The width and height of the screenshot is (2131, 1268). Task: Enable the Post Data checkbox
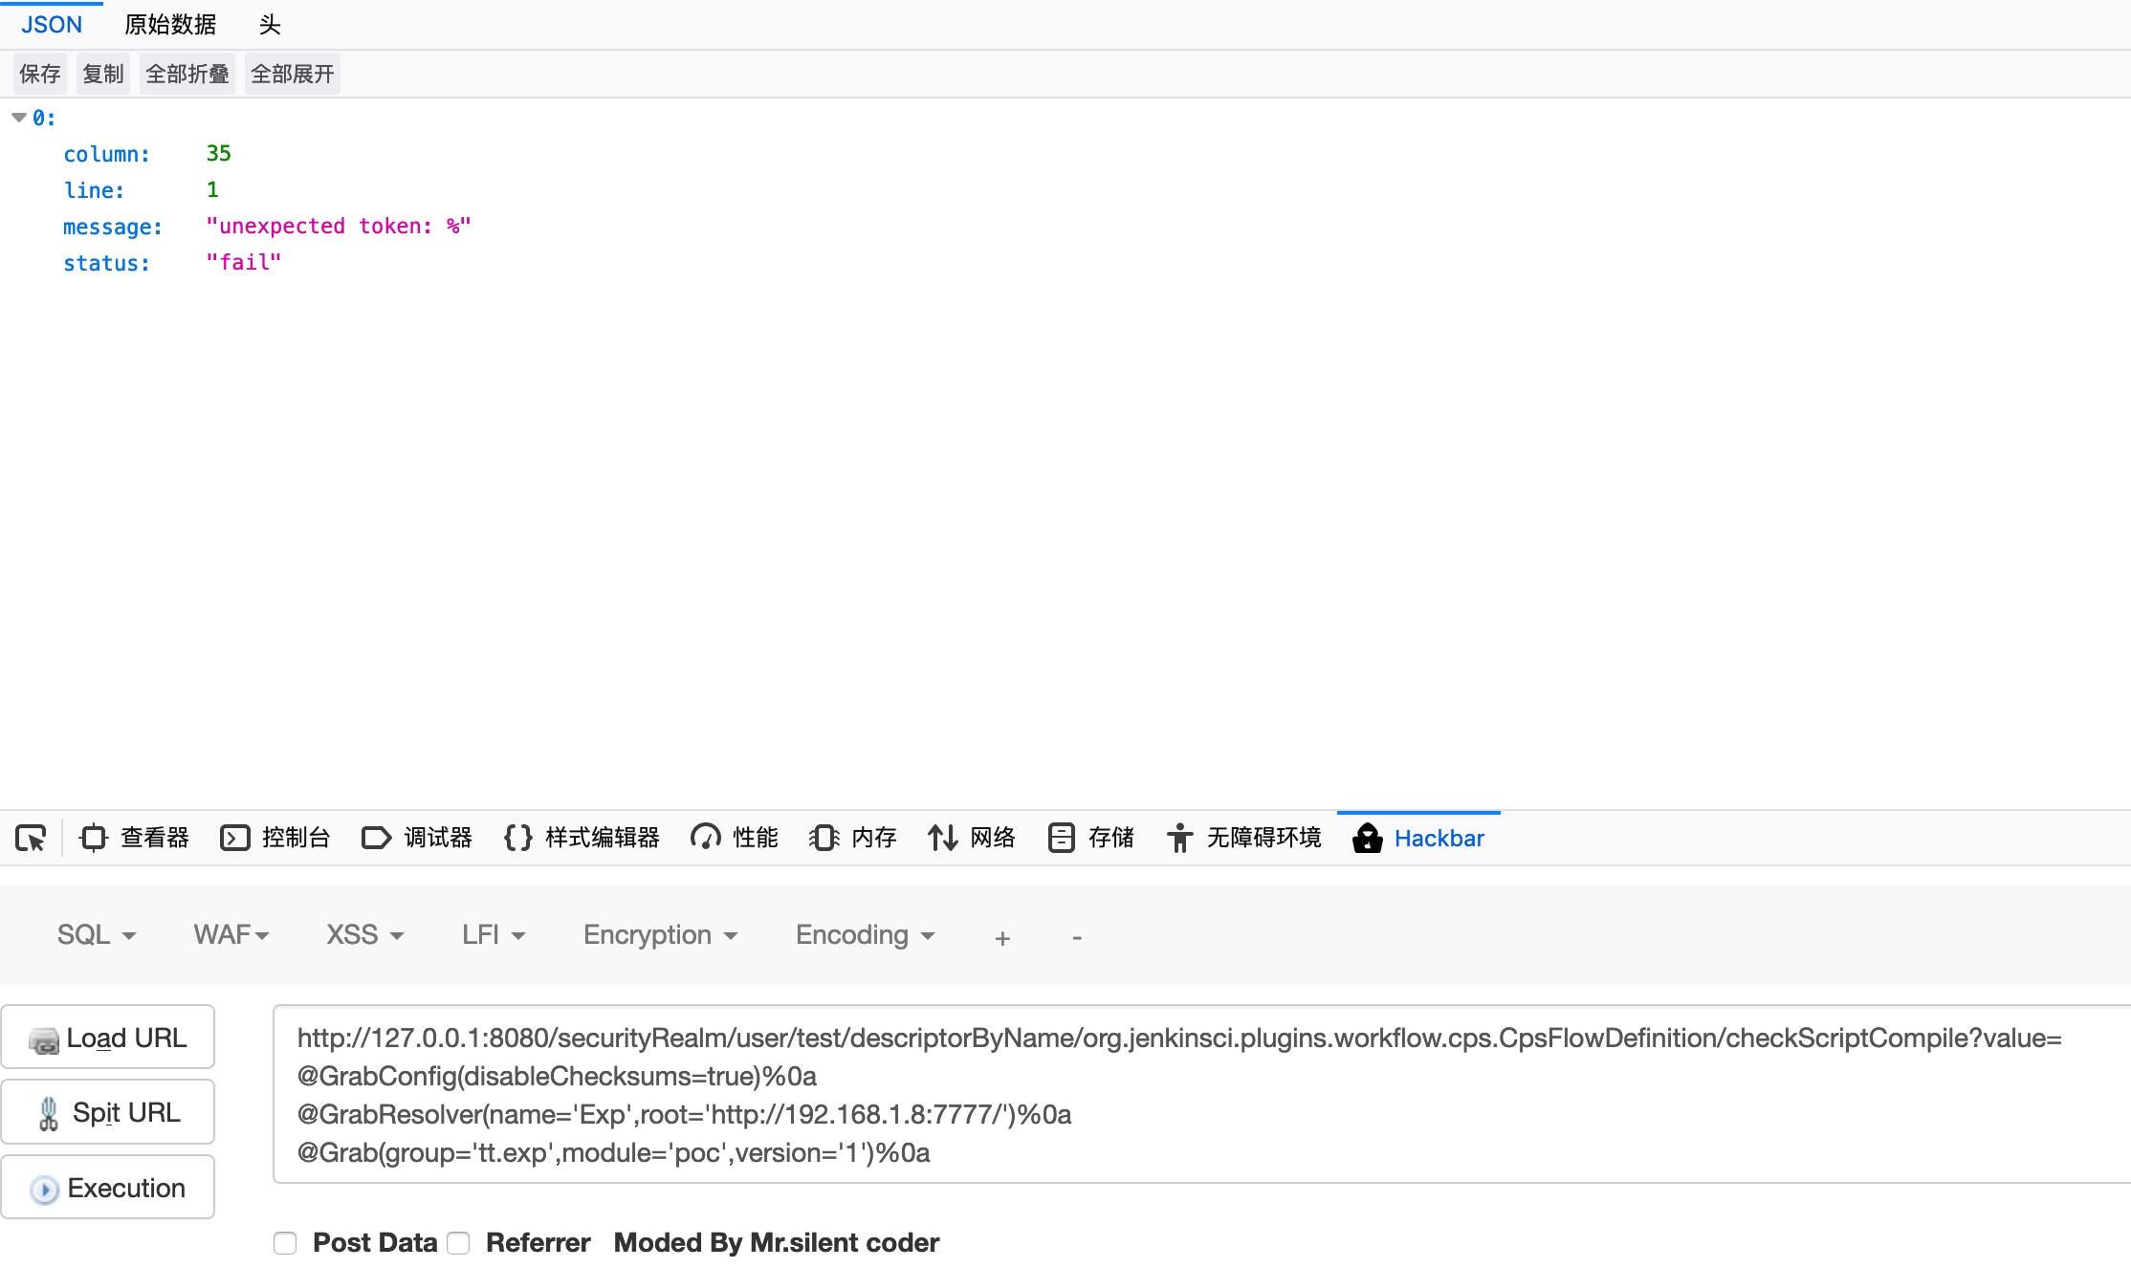click(285, 1243)
